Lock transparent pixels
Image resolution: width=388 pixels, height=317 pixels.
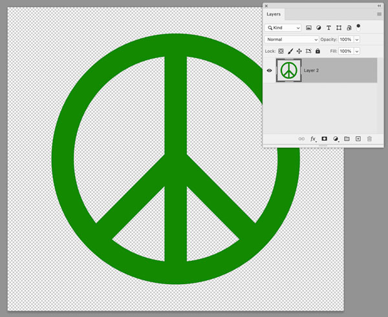point(281,51)
